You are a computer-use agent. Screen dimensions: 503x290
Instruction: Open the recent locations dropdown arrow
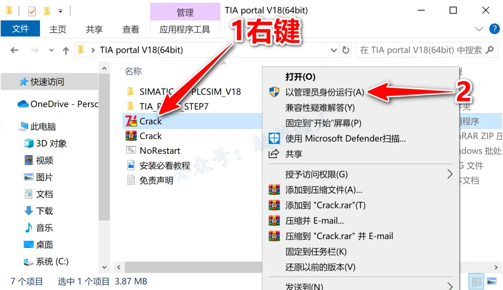point(51,50)
